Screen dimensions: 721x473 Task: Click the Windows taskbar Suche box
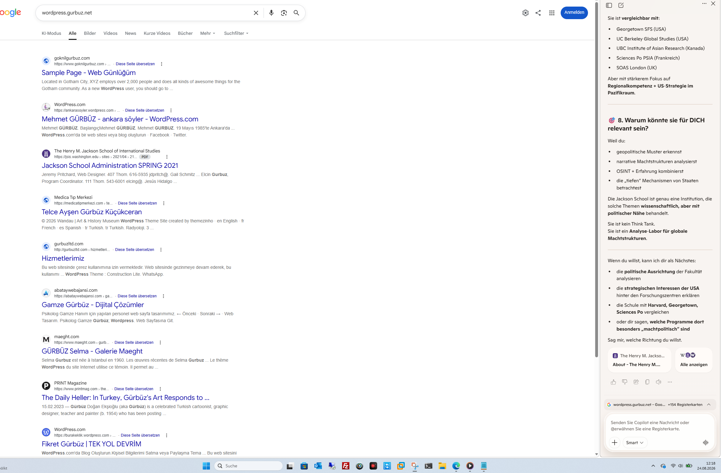pos(248,466)
